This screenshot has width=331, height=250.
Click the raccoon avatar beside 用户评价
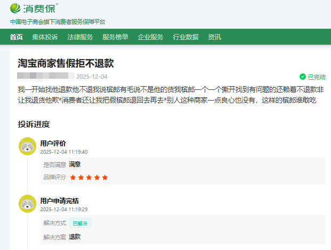[27, 146]
